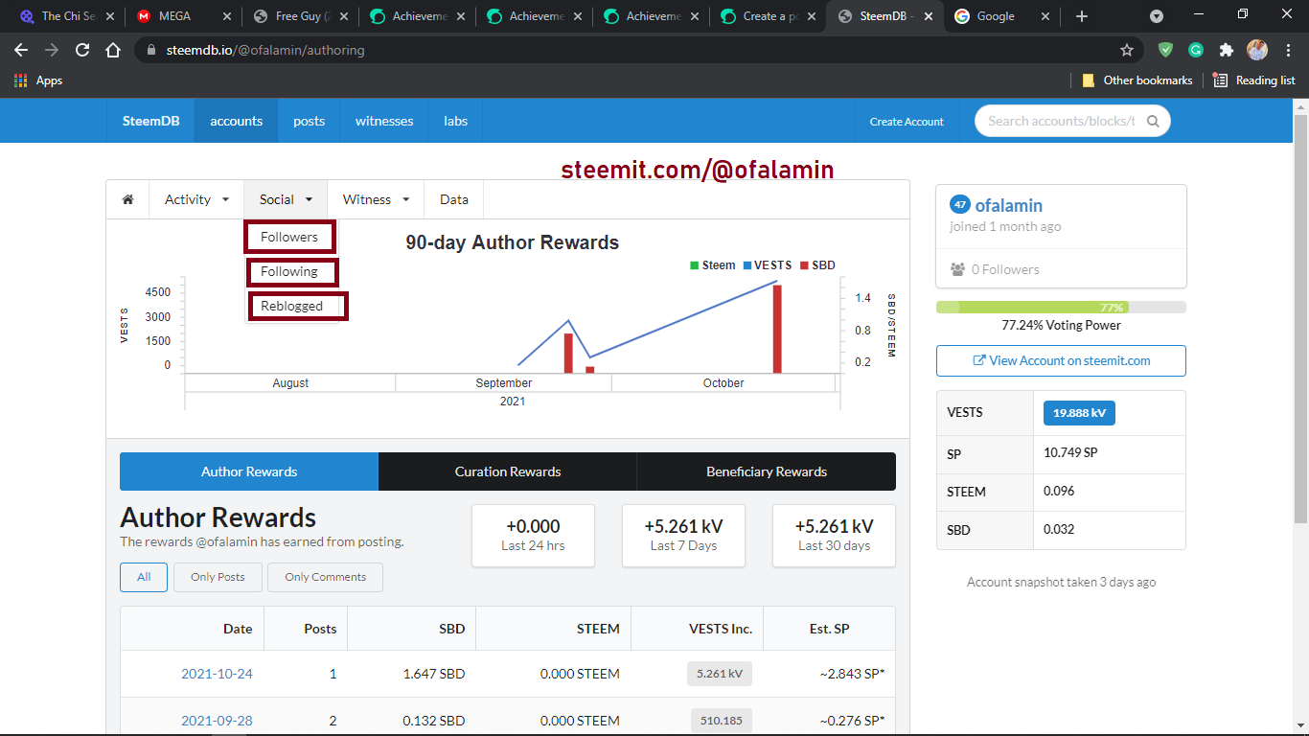Screen dimensions: 1309x736
Task: Open the labs navigation item
Action: 456,121
